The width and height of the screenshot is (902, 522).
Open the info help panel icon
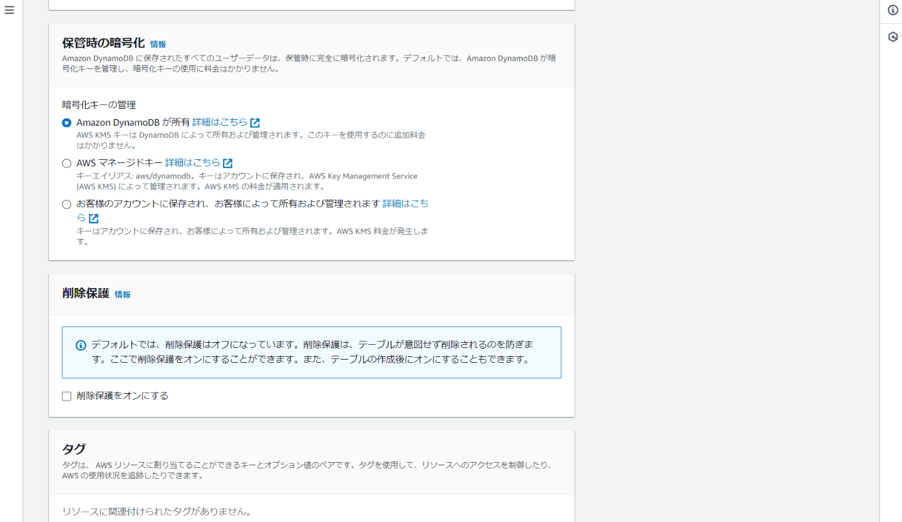point(892,10)
